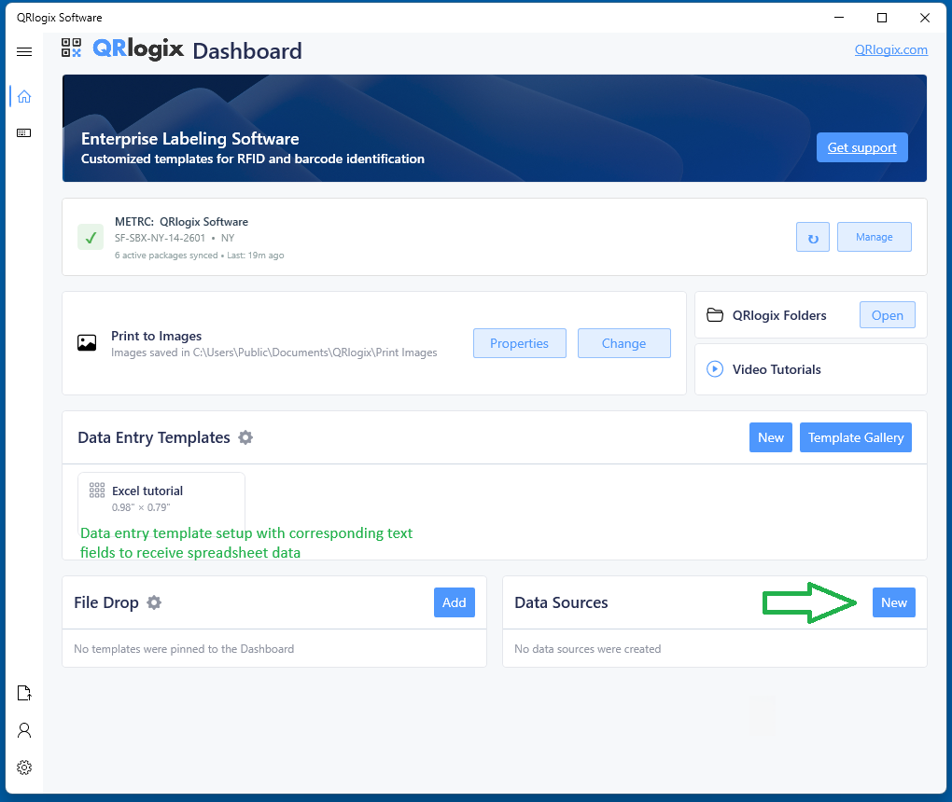Screen dimensions: 952x802
Task: Open File Drop settings gear
Action: (154, 602)
